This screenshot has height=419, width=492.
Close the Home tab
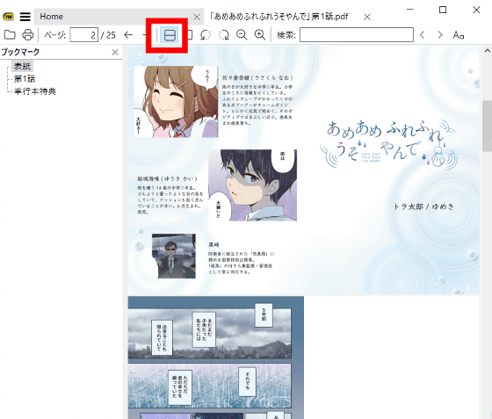(x=197, y=17)
